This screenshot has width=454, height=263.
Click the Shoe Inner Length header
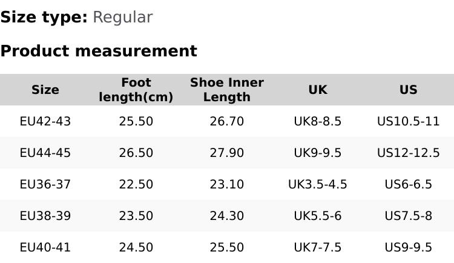[x=227, y=90]
